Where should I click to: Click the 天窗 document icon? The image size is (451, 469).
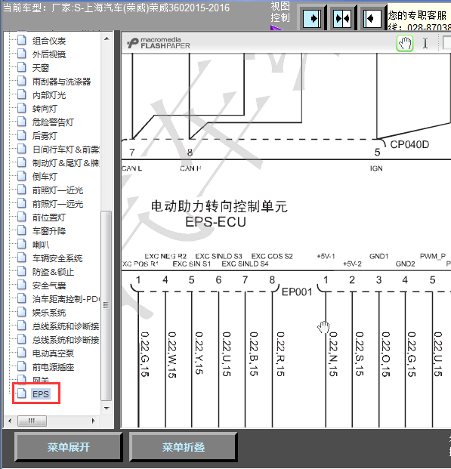(22, 67)
